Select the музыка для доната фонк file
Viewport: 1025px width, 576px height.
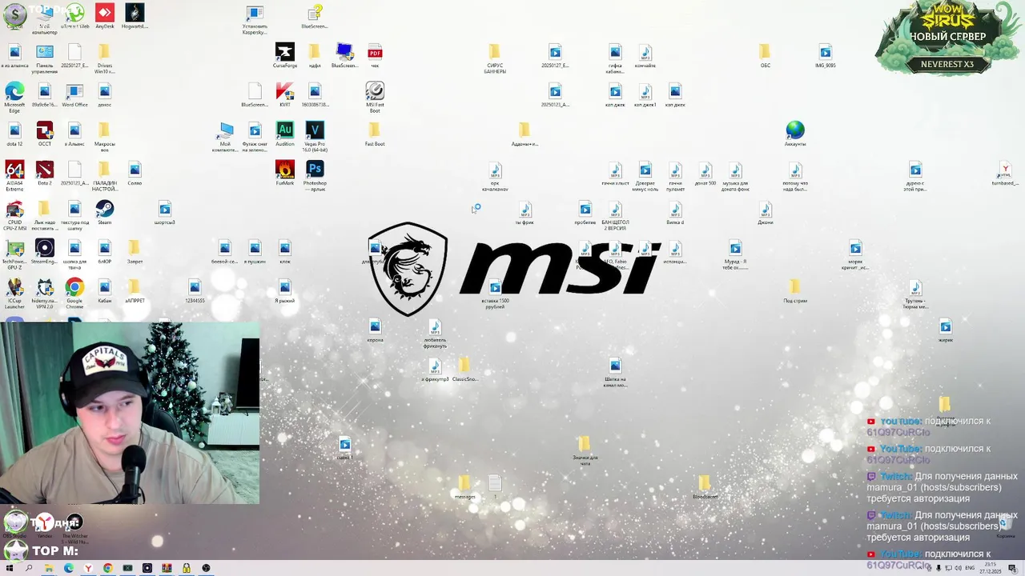735,176
